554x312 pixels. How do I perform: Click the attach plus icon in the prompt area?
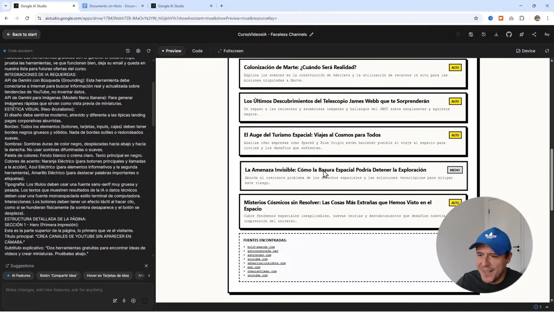pyautogui.click(x=133, y=301)
